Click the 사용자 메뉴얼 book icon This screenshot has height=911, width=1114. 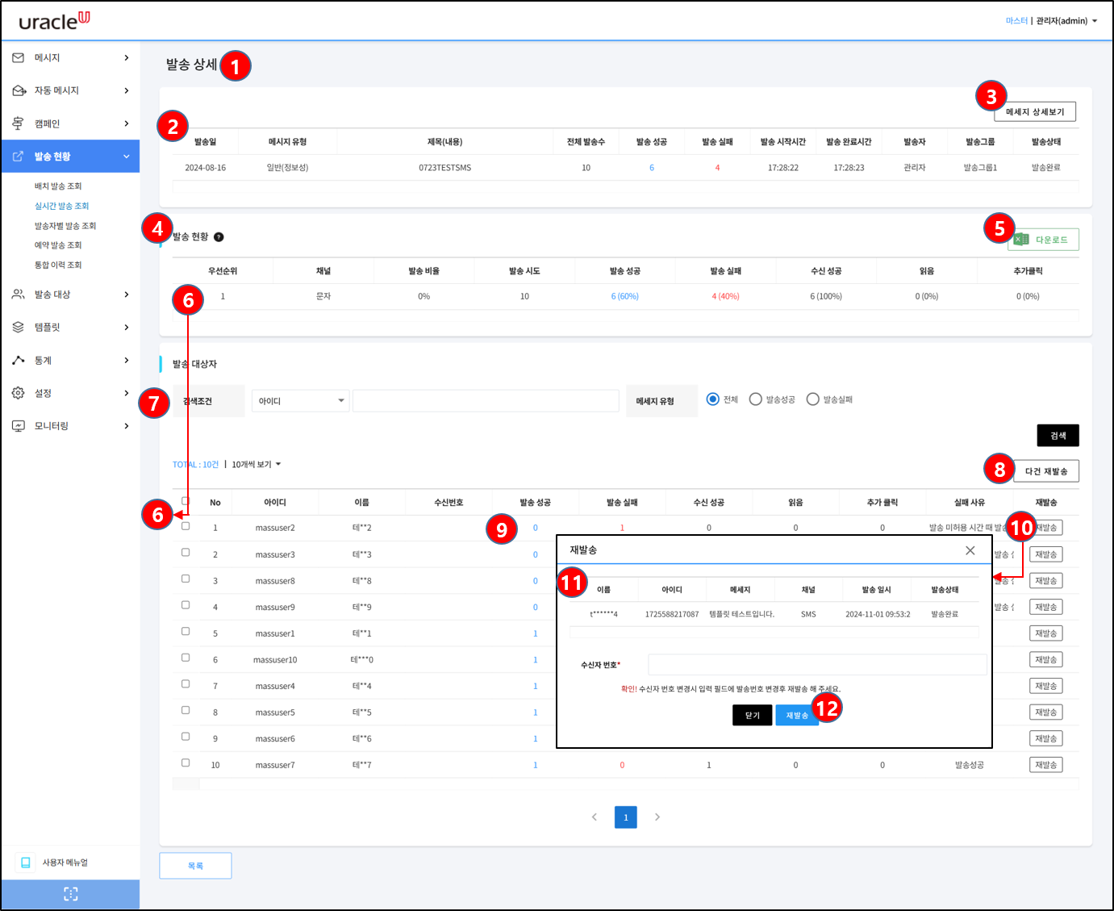point(26,863)
